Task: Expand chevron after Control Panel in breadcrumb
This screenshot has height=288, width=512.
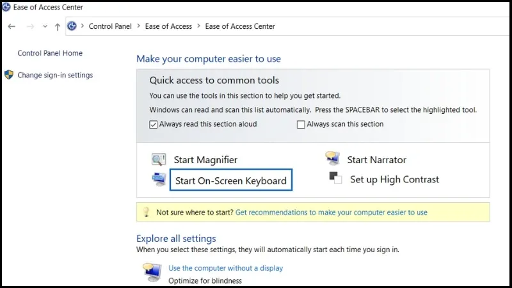Action: [x=138, y=26]
